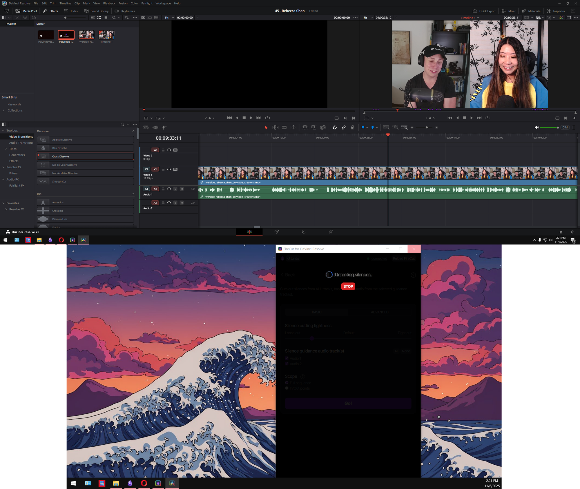This screenshot has height=489, width=580.
Task: Click the media pool search magnifier icon
Action: [x=114, y=18]
